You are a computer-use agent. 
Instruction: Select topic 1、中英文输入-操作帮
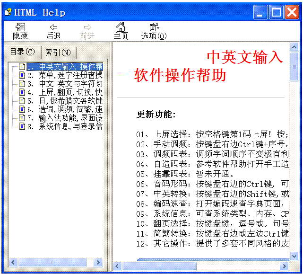(x=65, y=67)
